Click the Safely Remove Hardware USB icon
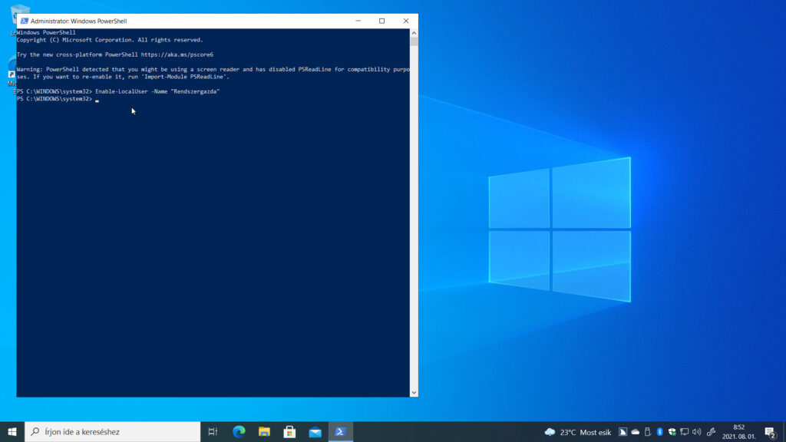 (x=648, y=432)
